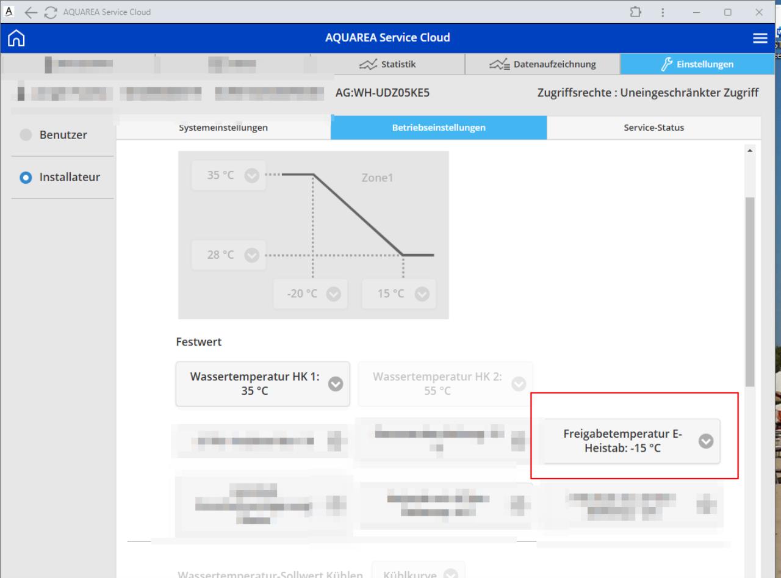This screenshot has width=781, height=578.
Task: Select the Einstellungen tab
Action: coord(697,64)
